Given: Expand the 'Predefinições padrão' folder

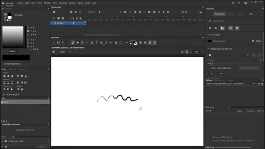Looking at the screenshot, I should (2, 141).
